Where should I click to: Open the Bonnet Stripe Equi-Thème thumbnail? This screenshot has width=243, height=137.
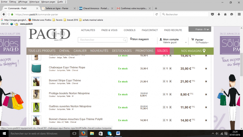point(36,81)
